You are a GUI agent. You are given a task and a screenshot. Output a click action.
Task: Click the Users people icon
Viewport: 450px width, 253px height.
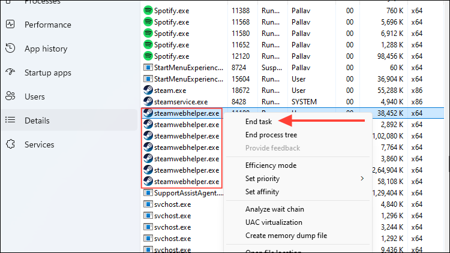pos(10,96)
